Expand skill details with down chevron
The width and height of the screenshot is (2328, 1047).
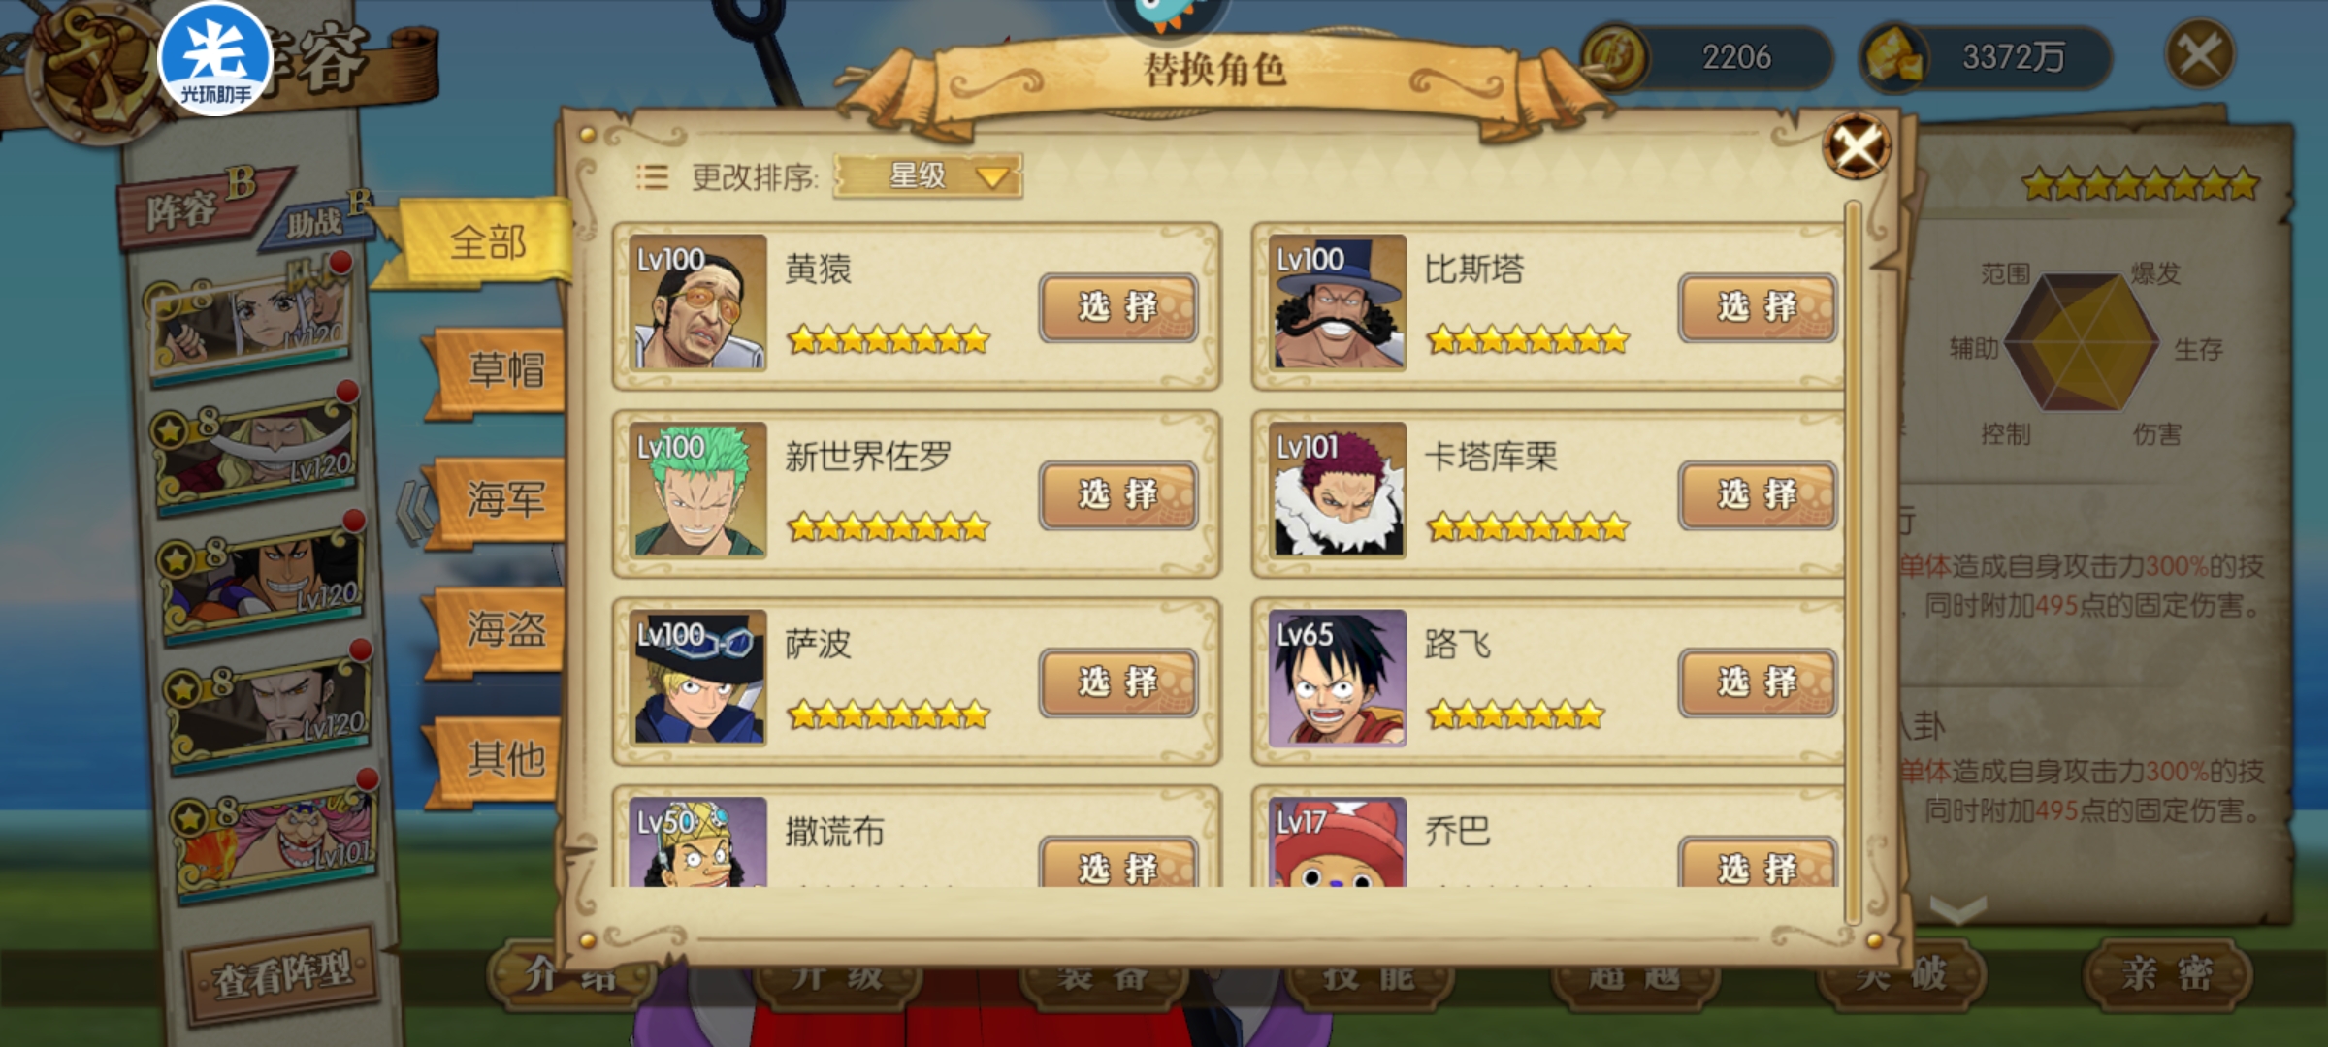[x=1958, y=909]
